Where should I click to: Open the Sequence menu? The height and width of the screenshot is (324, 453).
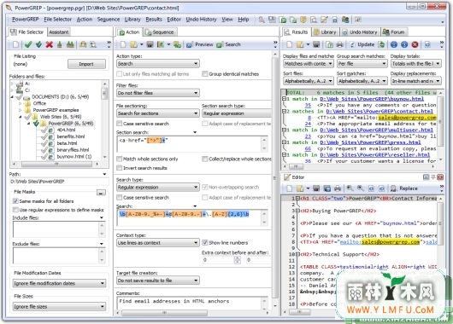click(x=109, y=20)
